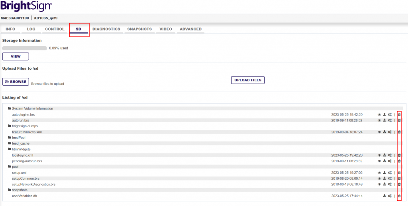Viewport: 408px width, 206px height.
Task: Click the eye icon for setupNetworkDiagnostics.brs
Action: point(379,184)
